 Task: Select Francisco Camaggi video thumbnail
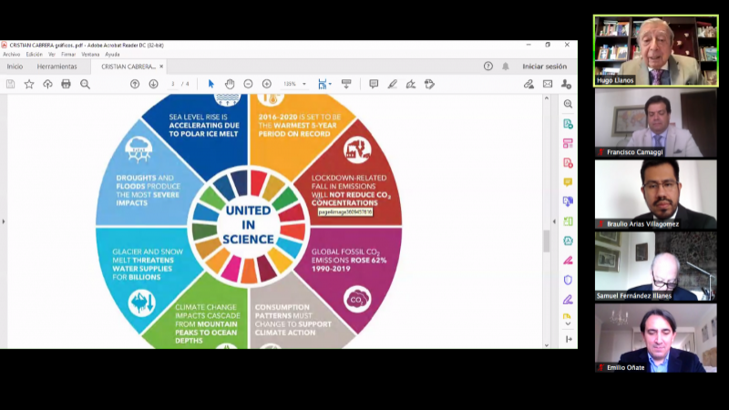[655, 123]
